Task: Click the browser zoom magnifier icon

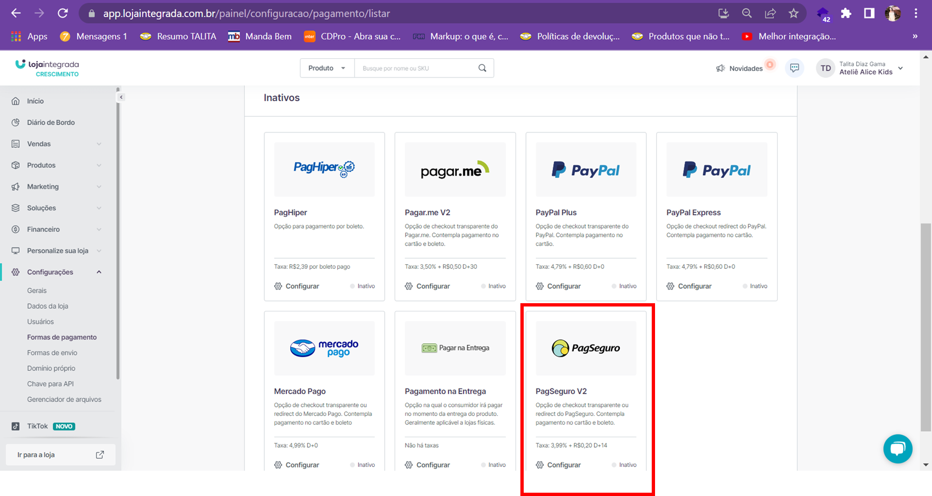Action: pyautogui.click(x=747, y=13)
